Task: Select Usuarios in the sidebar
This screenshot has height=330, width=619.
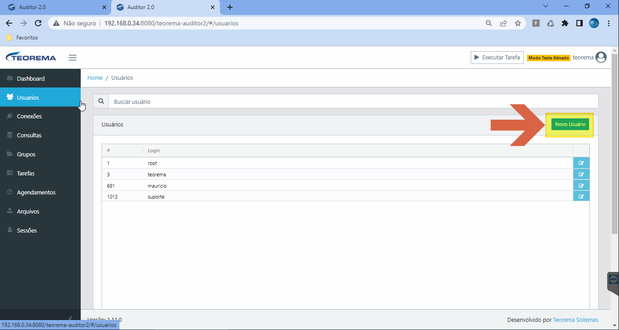Action: click(x=40, y=97)
